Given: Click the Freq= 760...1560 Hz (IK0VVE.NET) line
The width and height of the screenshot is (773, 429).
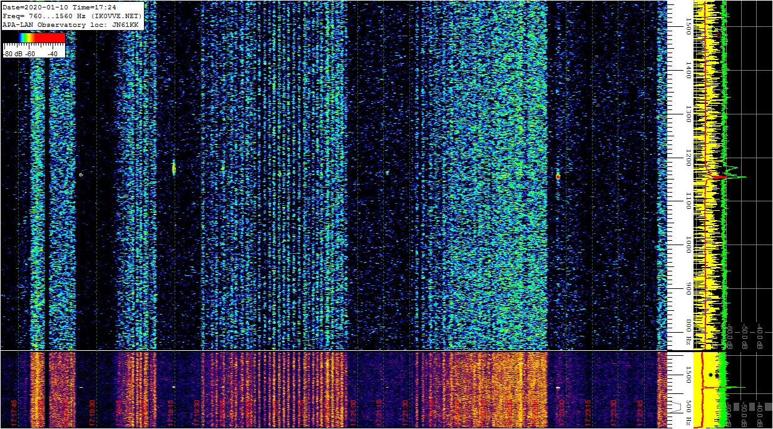Looking at the screenshot, I should pos(72,16).
